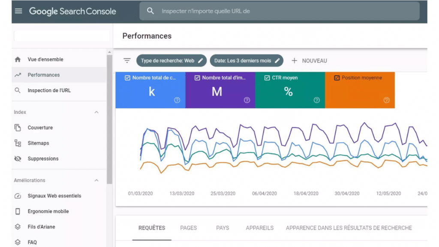Collapse the Index section
The image size is (439, 247).
pyautogui.click(x=96, y=112)
